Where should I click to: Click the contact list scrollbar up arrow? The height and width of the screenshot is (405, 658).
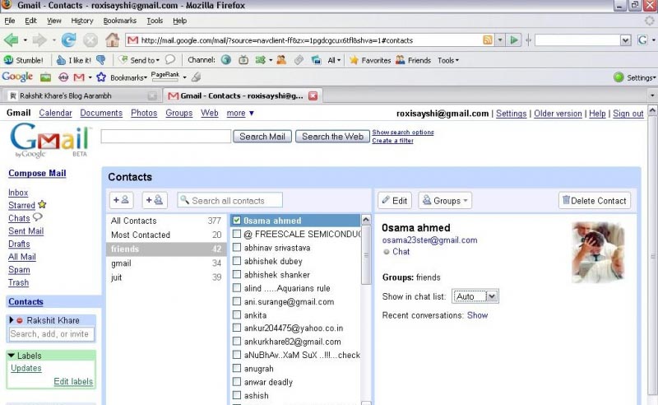(366, 220)
